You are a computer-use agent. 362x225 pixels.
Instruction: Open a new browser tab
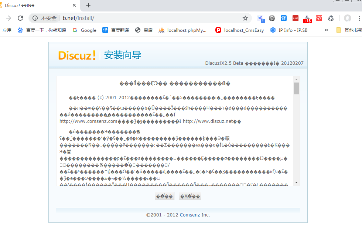88,5
